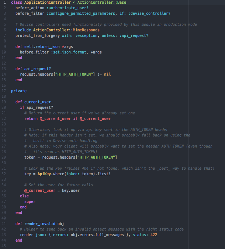Image resolution: width=225 pixels, height=249 pixels.
Task: Click the end keyword on line 11
Action: (19, 58)
